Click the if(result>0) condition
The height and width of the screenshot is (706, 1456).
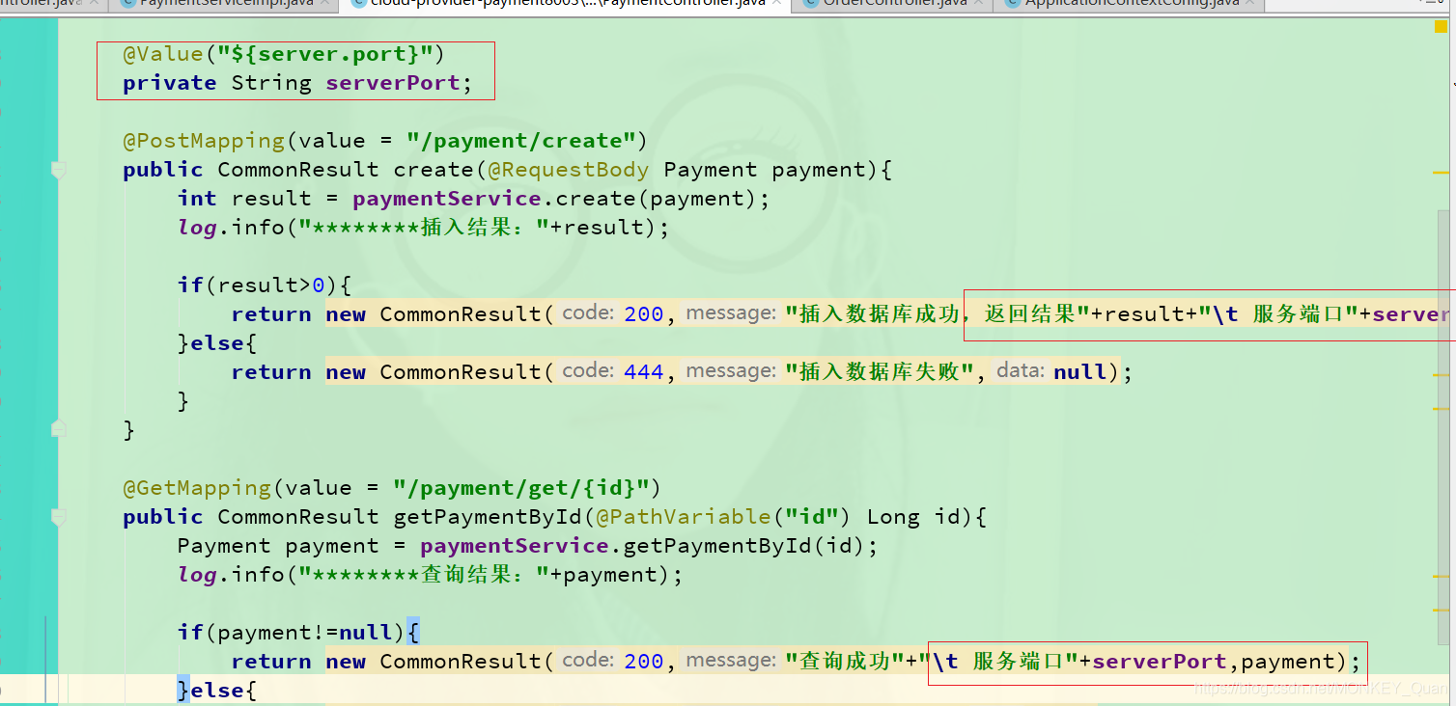click(264, 285)
